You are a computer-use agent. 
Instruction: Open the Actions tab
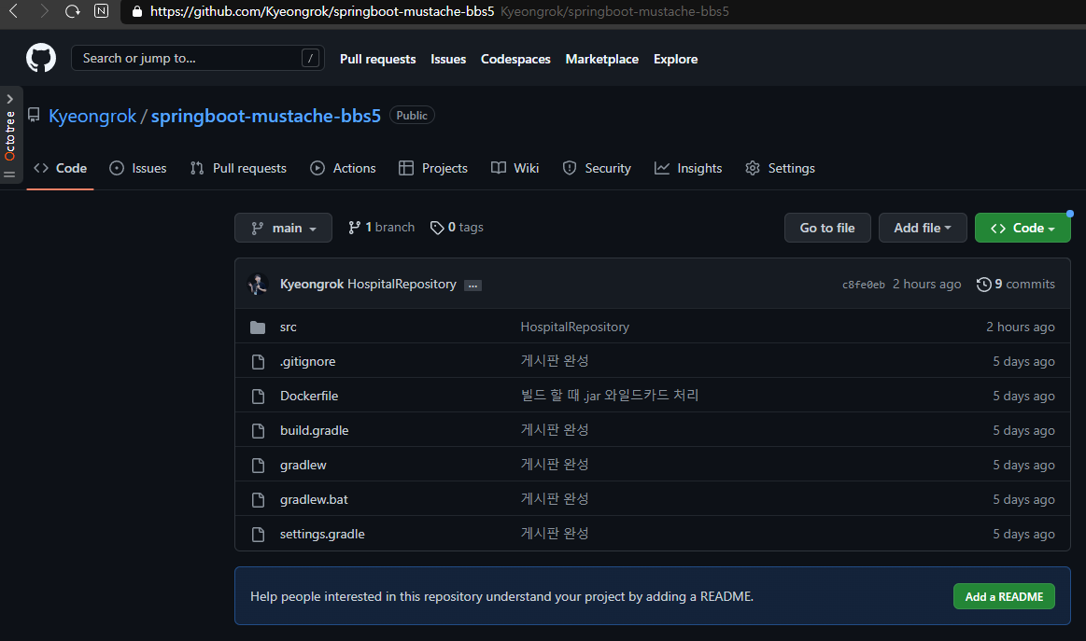click(343, 168)
